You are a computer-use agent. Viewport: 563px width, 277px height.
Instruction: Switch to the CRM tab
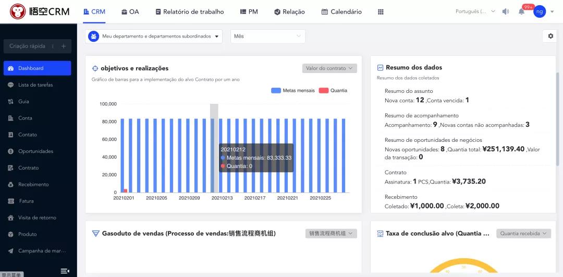coord(94,11)
